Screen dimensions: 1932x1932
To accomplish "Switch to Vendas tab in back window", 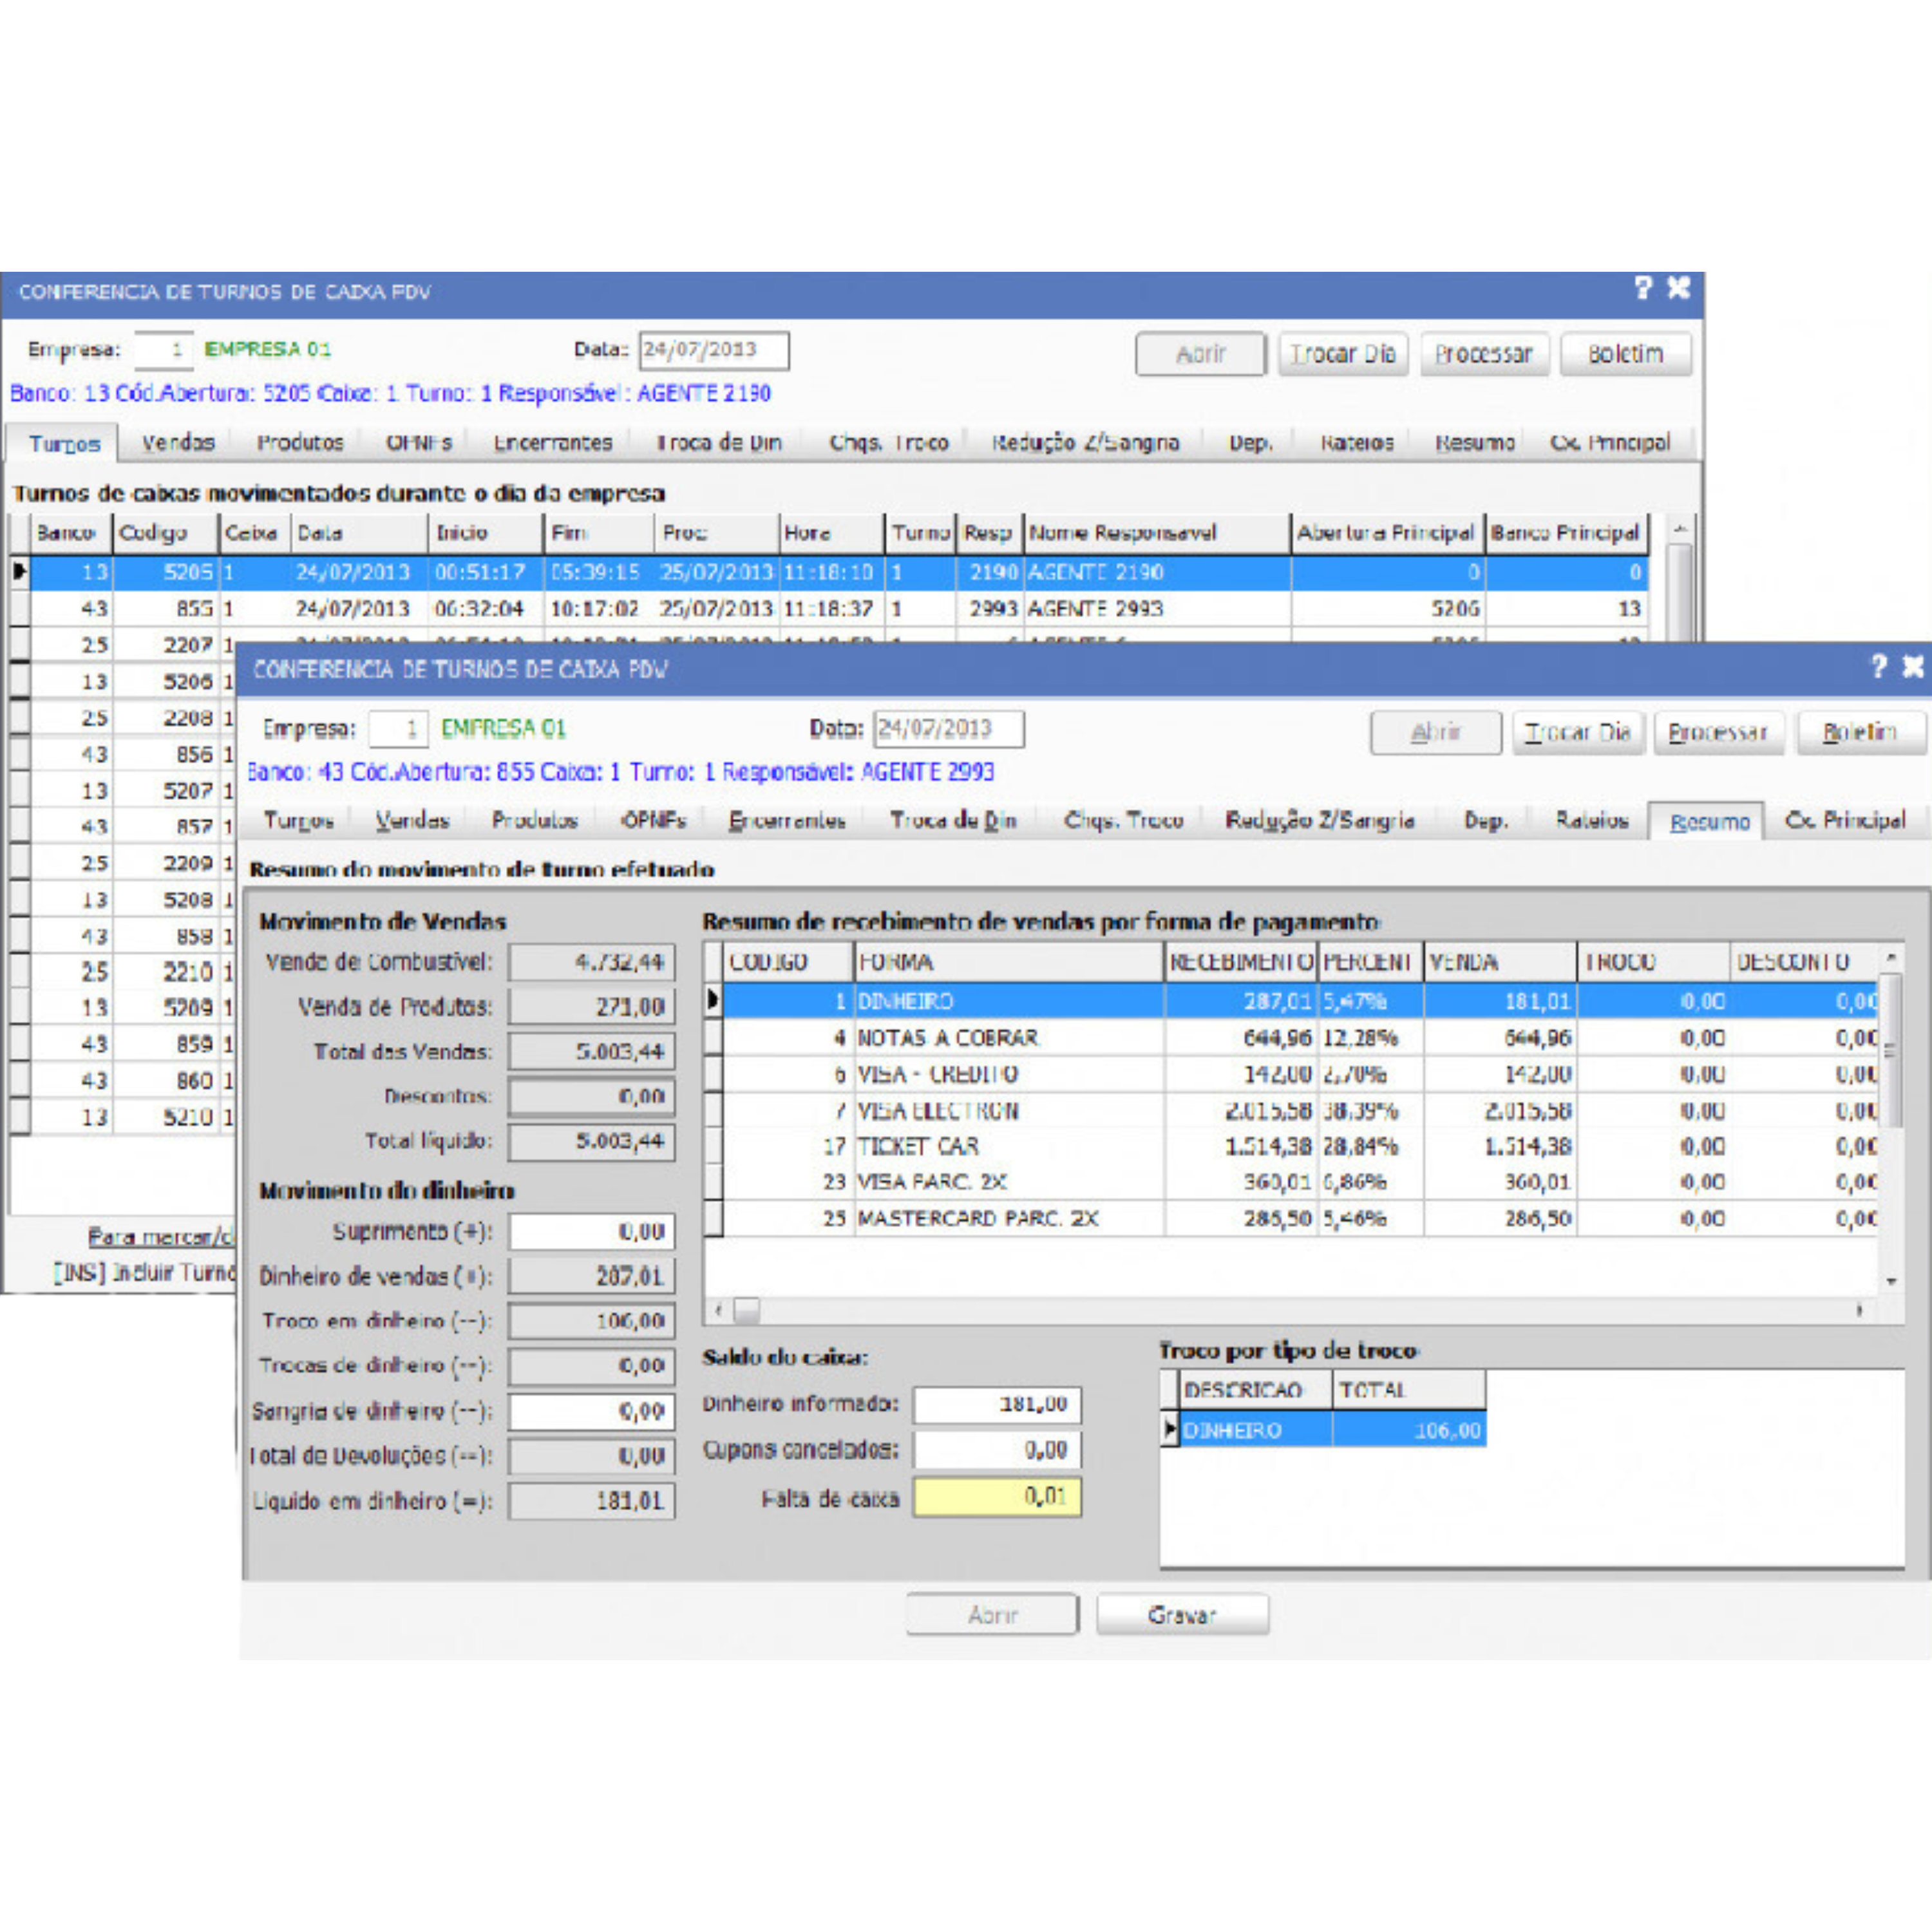I will point(178,442).
